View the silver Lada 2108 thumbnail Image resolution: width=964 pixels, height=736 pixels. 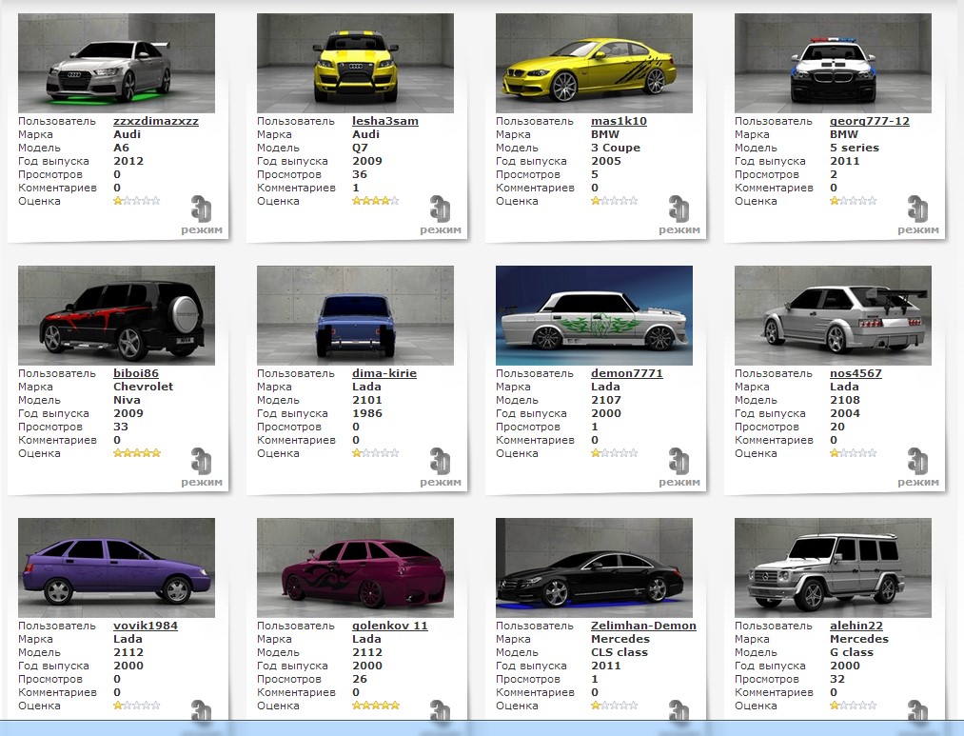tap(833, 315)
